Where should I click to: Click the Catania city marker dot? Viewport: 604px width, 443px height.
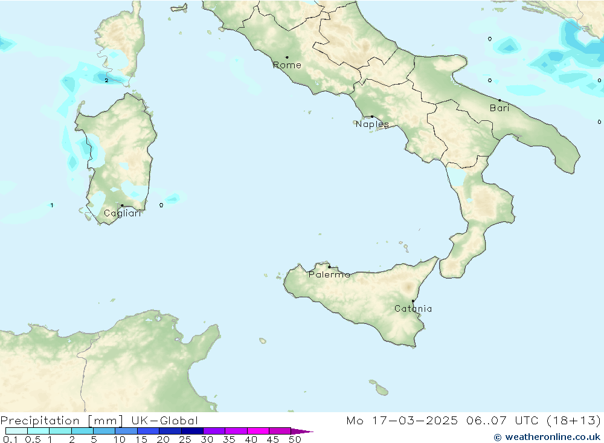tap(413, 301)
